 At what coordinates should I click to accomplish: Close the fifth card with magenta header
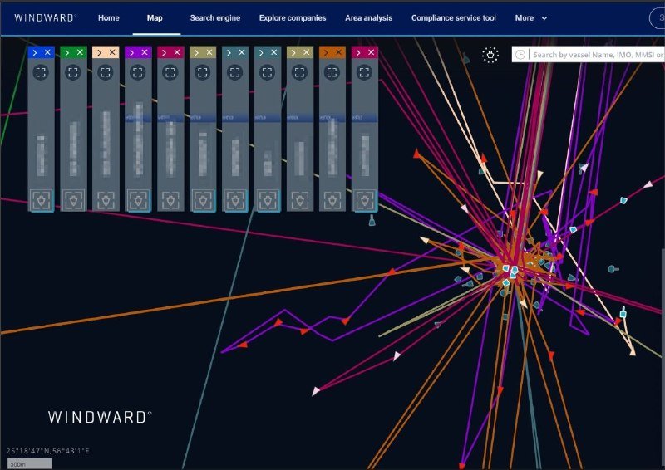pyautogui.click(x=177, y=52)
